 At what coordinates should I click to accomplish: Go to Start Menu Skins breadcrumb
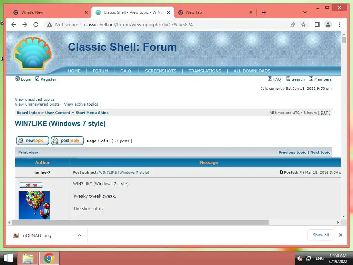[92, 113]
